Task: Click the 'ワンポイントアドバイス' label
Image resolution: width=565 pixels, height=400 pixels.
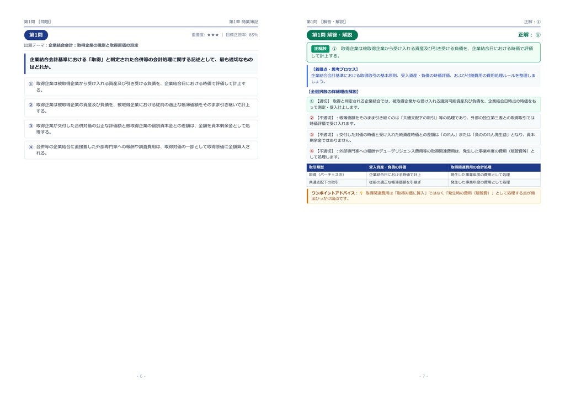Action: [333, 193]
